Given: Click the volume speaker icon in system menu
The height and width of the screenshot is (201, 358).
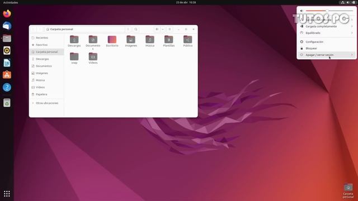Looking at the screenshot, I should (x=302, y=11).
